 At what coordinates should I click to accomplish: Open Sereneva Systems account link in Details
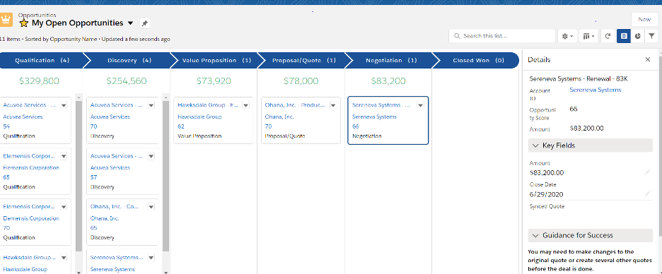596,90
